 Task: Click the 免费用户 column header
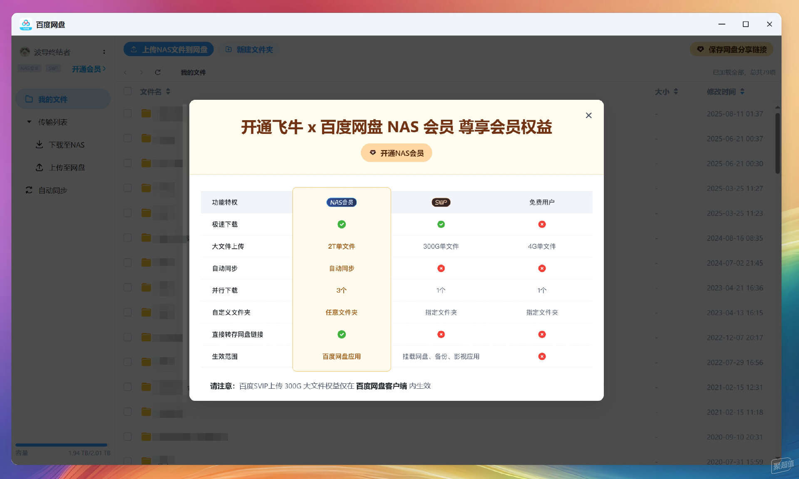click(x=542, y=202)
